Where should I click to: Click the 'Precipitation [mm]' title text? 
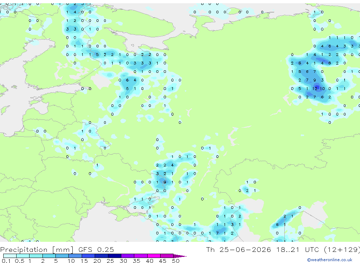tap(37, 249)
